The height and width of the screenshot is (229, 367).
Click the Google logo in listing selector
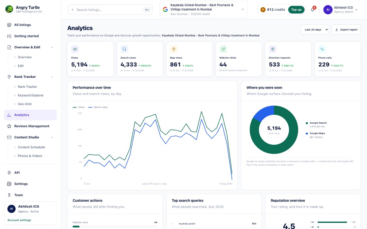[165, 9]
